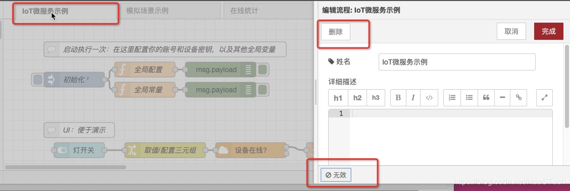Screen dimensions: 570x191
Task: Switch to the 在线统计 tab
Action: (x=269, y=11)
